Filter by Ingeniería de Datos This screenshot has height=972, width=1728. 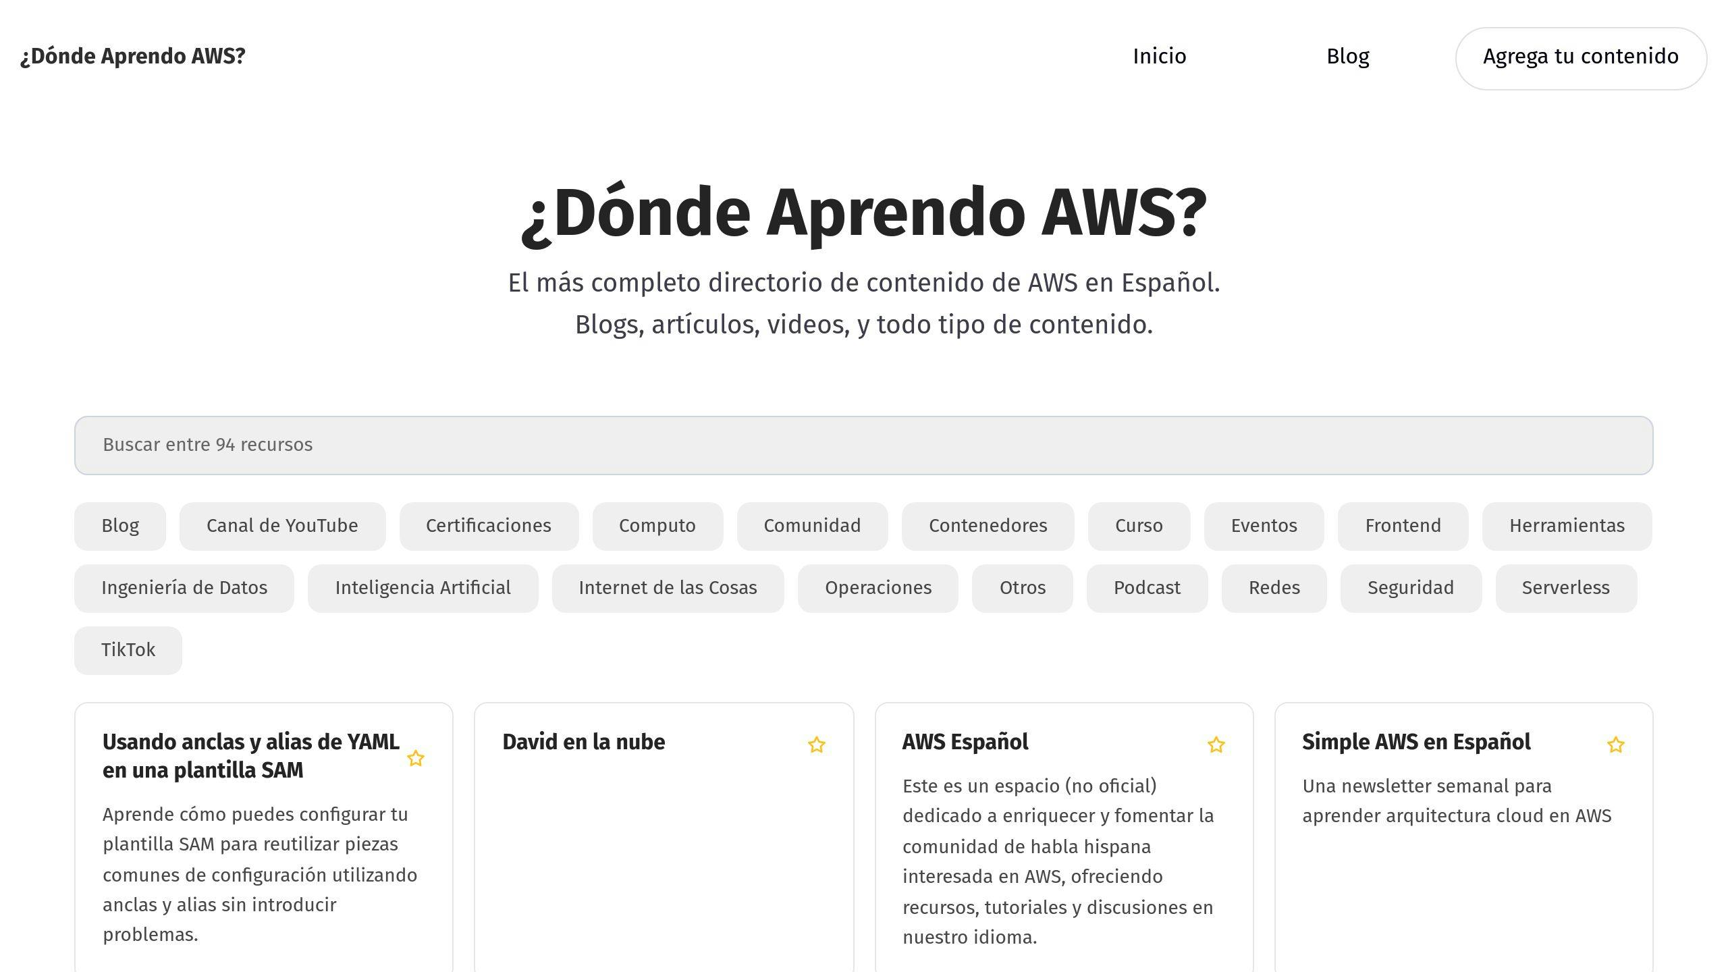[184, 588]
